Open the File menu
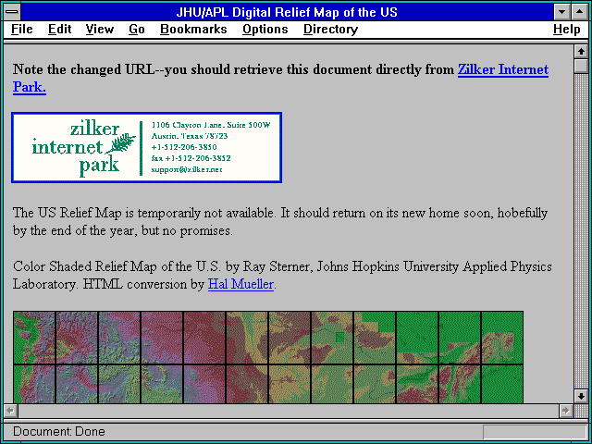The height and width of the screenshot is (444, 592). (22, 29)
